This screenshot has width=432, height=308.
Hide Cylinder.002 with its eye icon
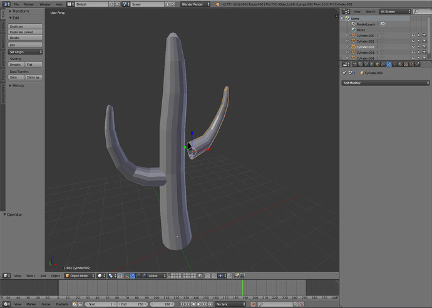point(413,47)
